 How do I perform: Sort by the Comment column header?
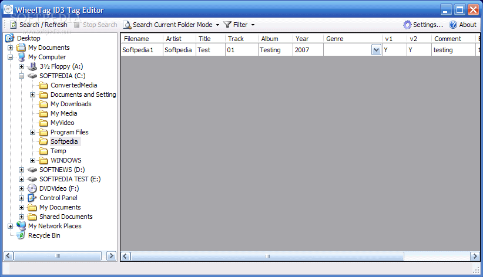click(x=454, y=39)
